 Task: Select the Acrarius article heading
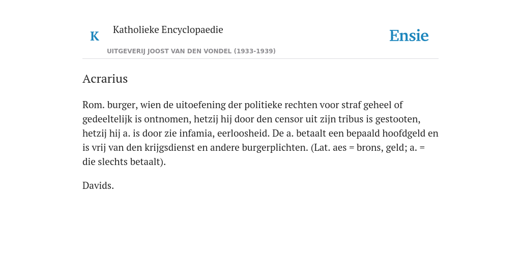[x=105, y=79]
